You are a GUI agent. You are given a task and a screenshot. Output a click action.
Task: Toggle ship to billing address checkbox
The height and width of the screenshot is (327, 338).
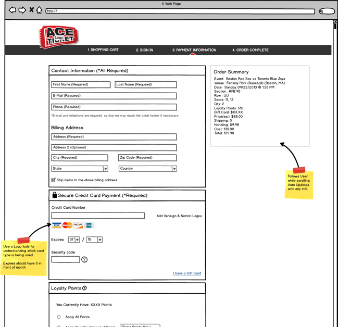tap(53, 180)
